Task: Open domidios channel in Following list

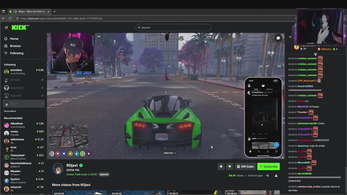Action: 24,72
